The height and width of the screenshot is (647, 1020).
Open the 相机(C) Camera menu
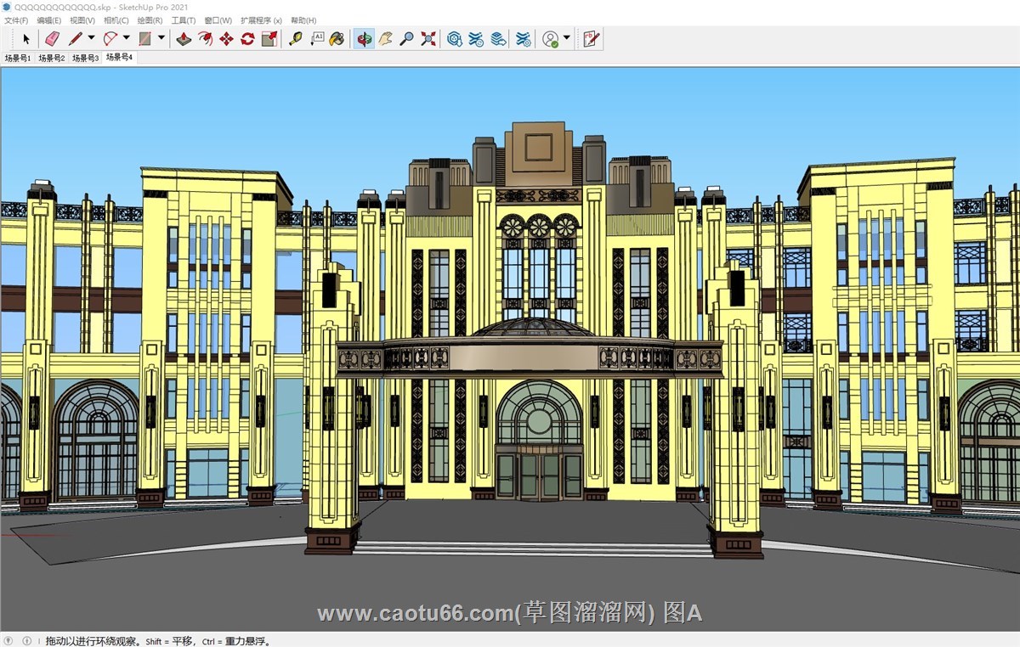coord(116,20)
